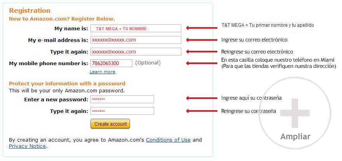
Task: Follow the "Privacy Notice" link
Action: point(27,146)
